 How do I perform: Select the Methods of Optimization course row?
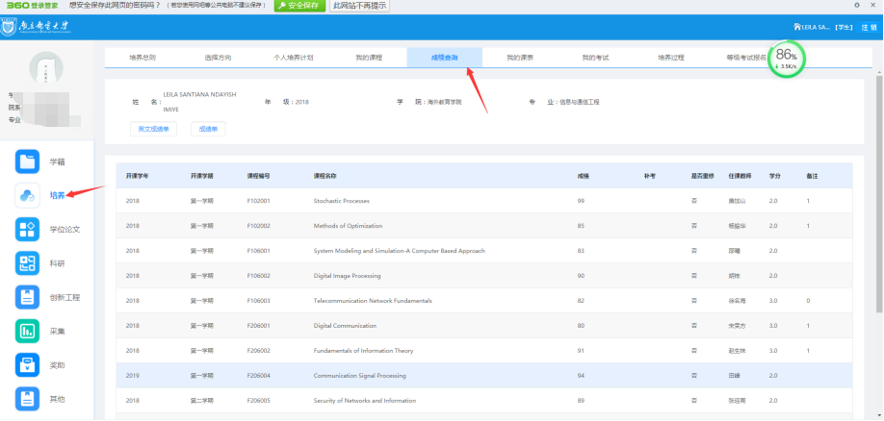[484, 226]
